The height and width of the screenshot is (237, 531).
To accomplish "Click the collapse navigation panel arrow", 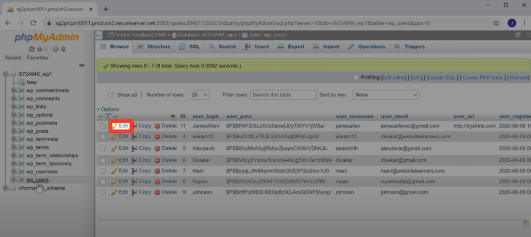I will pos(98,35).
